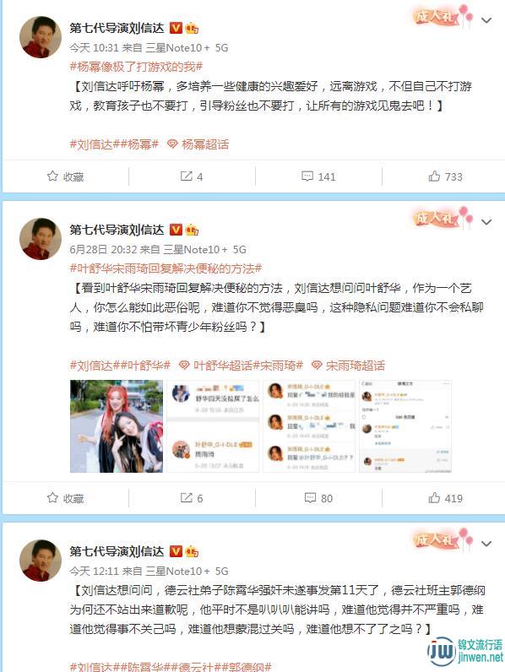Image resolution: width=505 pixels, height=672 pixels.
Task: Click the user avatar of the third post
Action: click(x=41, y=561)
